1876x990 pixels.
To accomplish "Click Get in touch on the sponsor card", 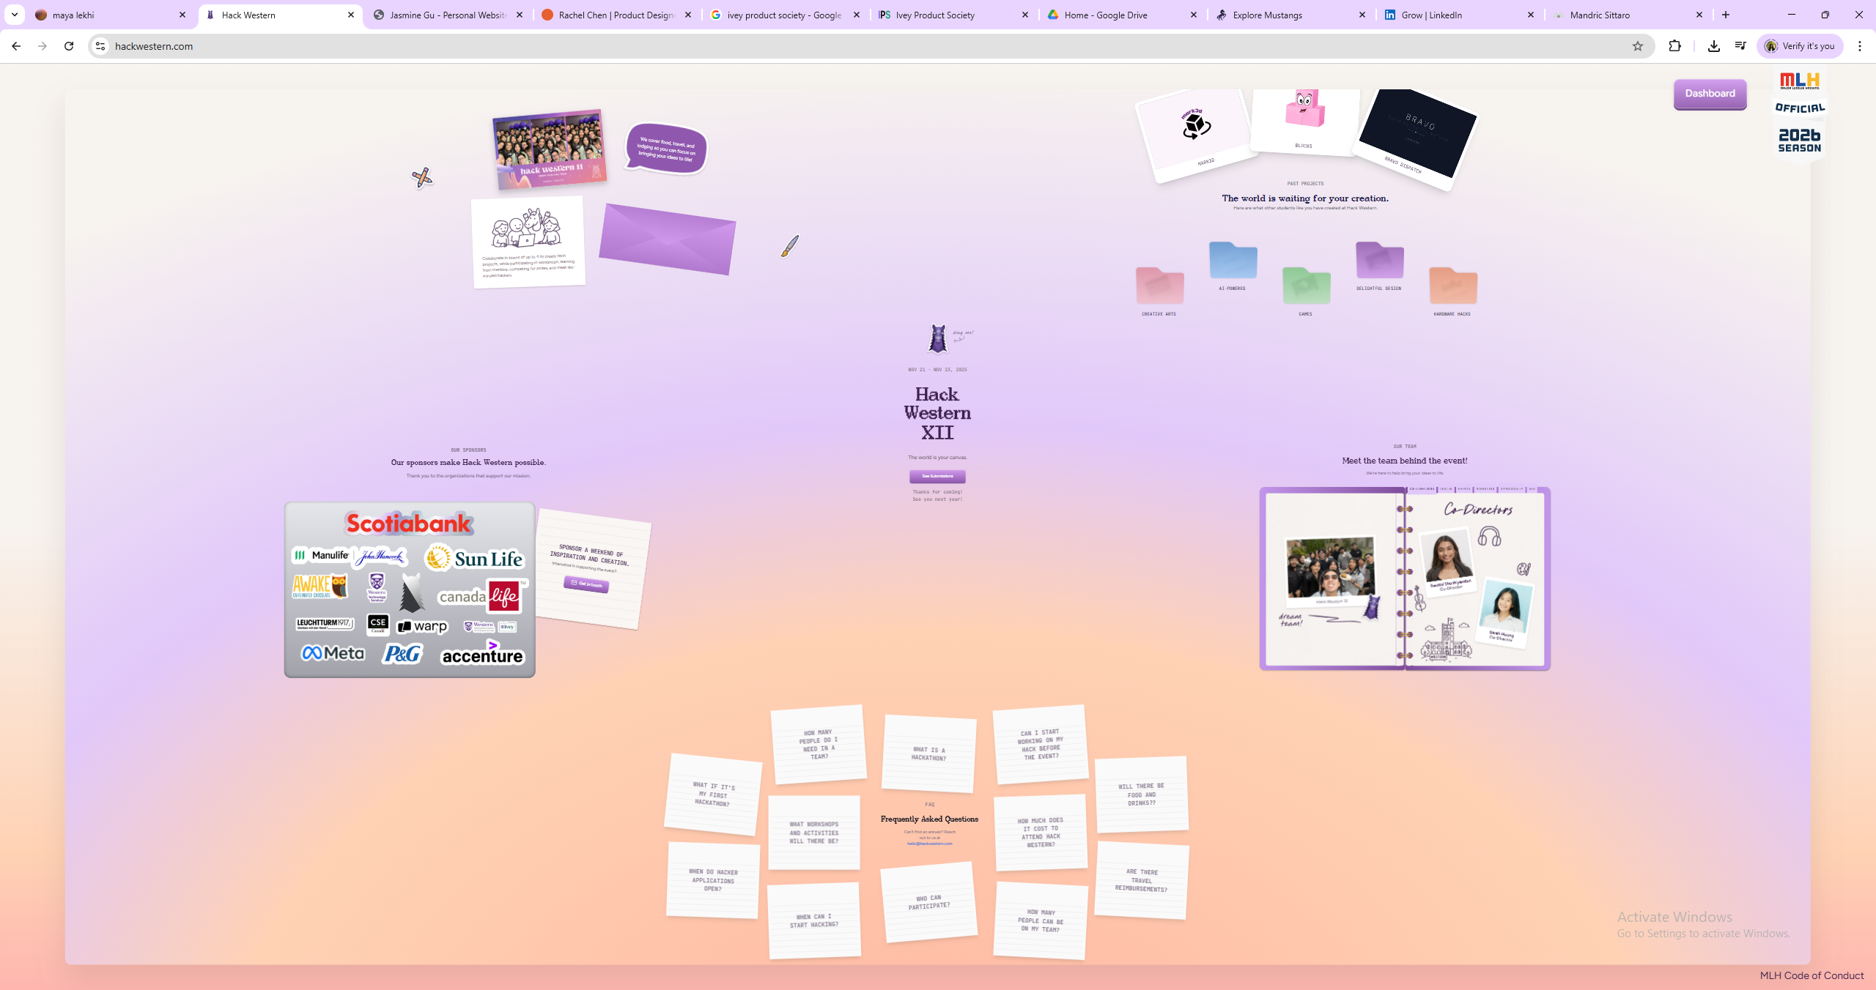I will pos(586,584).
